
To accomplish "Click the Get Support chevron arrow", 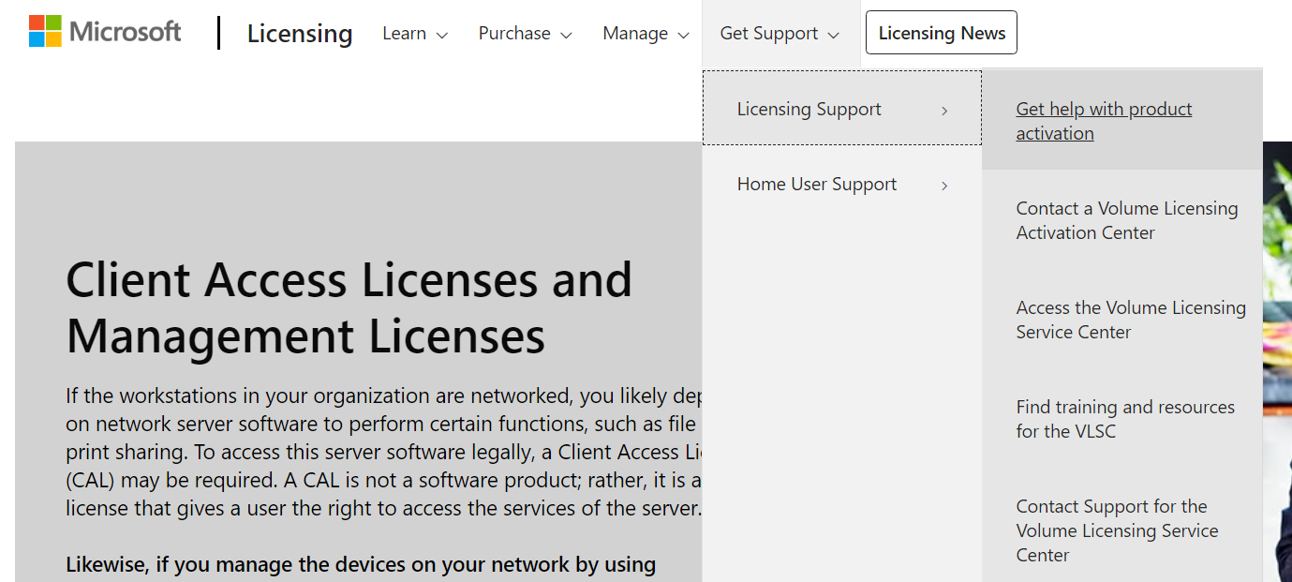I will (x=834, y=36).
